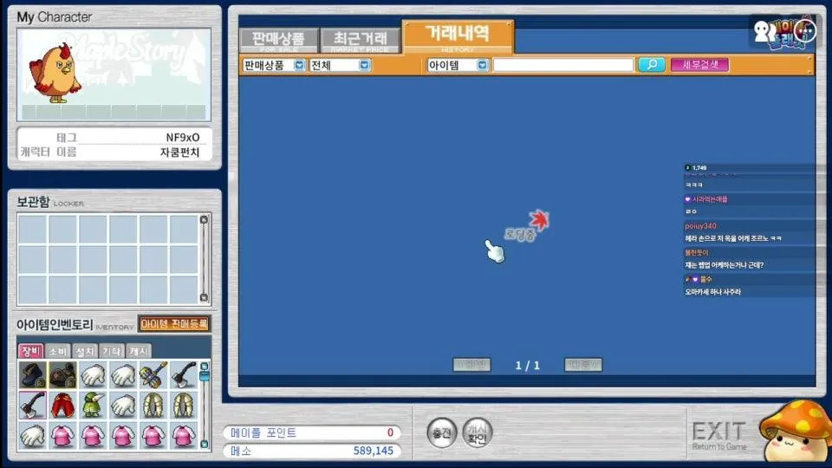The image size is (832, 468).
Task: Select the dark blue boot in inventory
Action: [32, 374]
